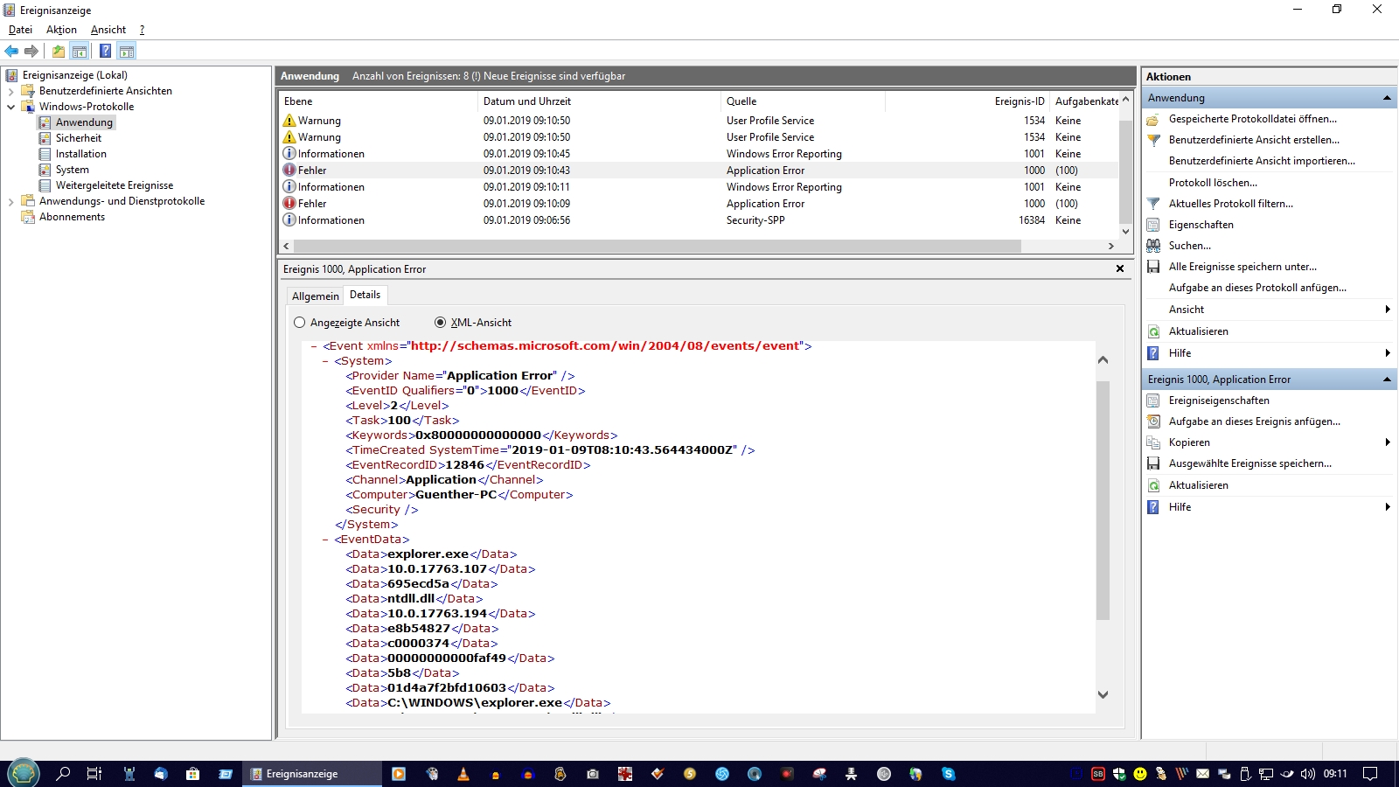Select the System log in the tree
1399x787 pixels.
click(73, 170)
